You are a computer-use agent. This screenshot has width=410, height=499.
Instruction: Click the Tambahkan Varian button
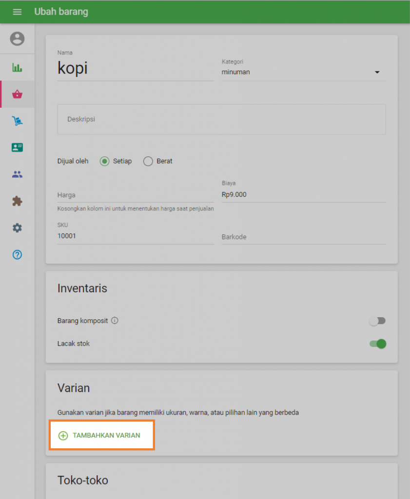(101, 435)
